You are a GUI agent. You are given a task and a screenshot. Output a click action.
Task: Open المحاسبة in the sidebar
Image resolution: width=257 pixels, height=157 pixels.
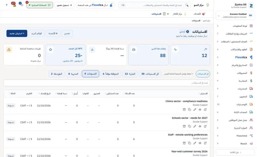pos(235,81)
